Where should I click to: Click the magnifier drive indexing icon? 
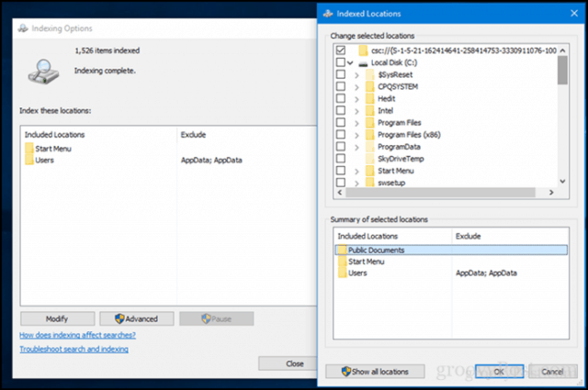pos(43,72)
